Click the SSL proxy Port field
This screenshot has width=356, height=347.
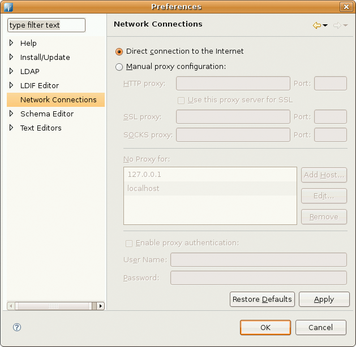click(x=331, y=117)
